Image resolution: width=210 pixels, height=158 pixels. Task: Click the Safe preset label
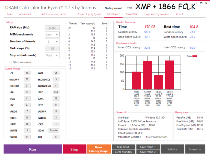click(x=113, y=8)
